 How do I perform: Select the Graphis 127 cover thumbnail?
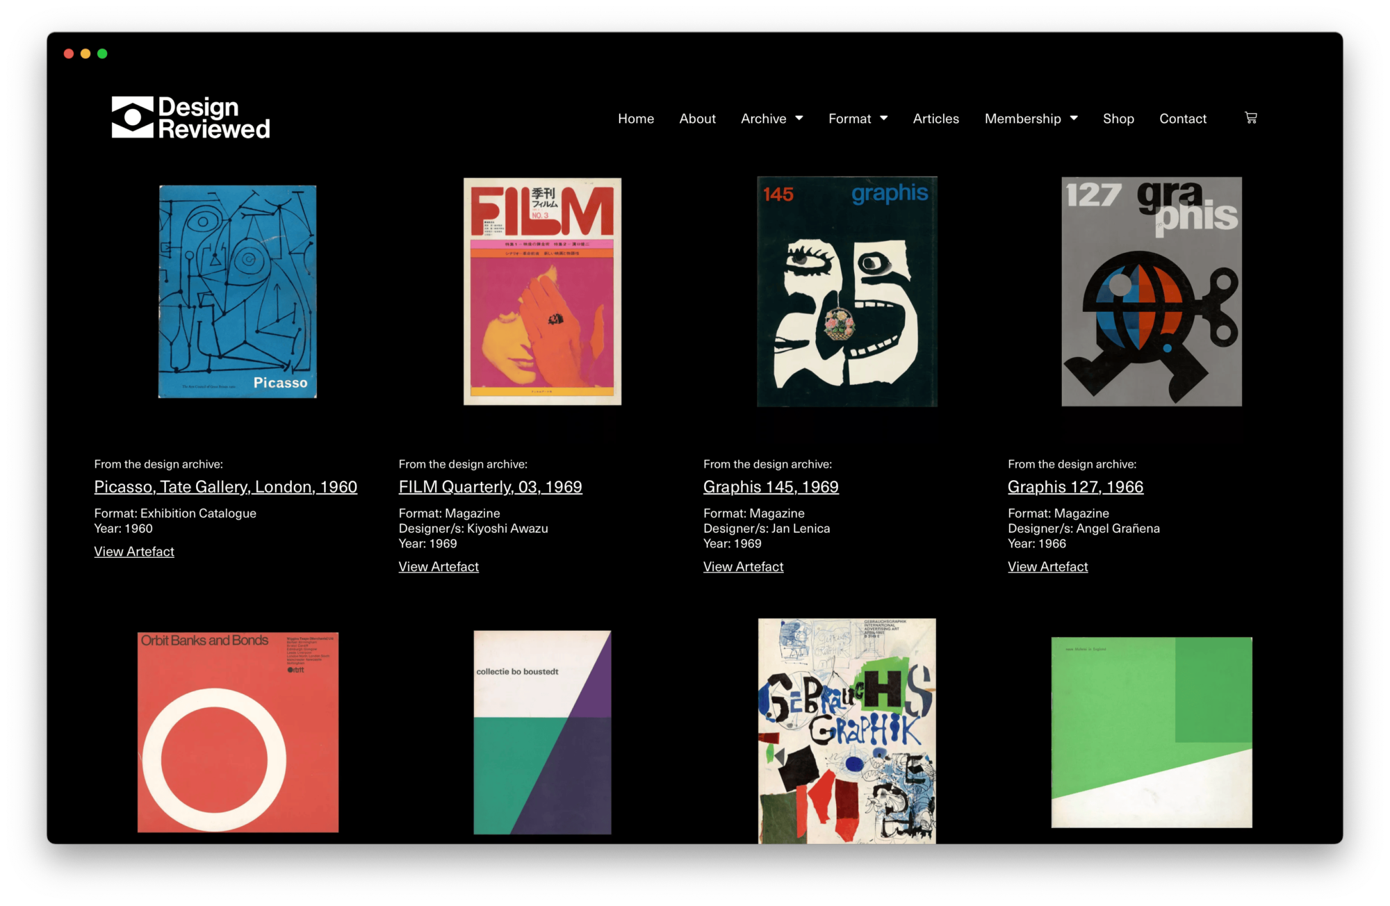click(x=1151, y=291)
